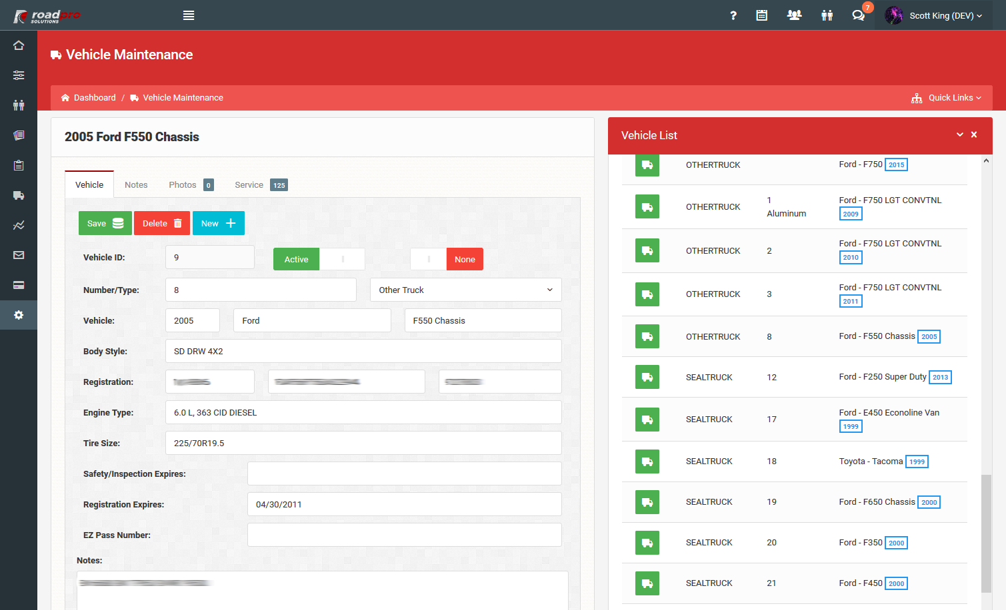Open clipboard icon in left sidebar
The width and height of the screenshot is (1006, 610).
coord(19,165)
